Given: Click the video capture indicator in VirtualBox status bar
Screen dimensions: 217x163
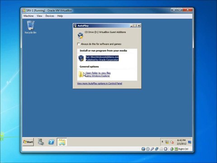Looking at the screenshot, I should [x=165, y=149].
